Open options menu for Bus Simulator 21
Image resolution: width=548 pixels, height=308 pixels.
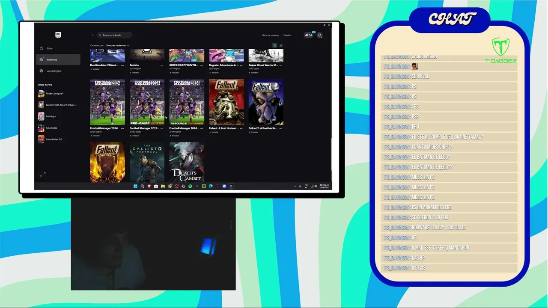point(122,65)
